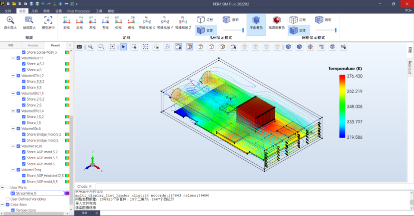This screenshot has height=216, width=414.
Task: Click the Residual side panel button
Action: (x=410, y=67)
